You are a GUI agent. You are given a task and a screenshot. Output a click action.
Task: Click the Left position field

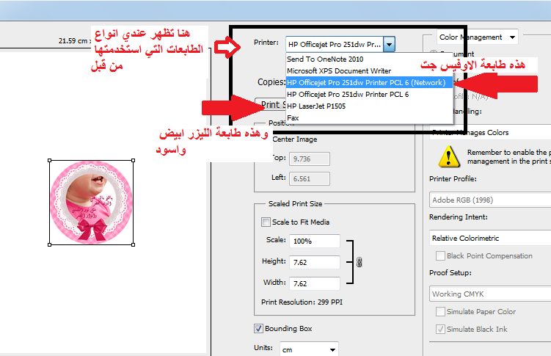[309, 178]
